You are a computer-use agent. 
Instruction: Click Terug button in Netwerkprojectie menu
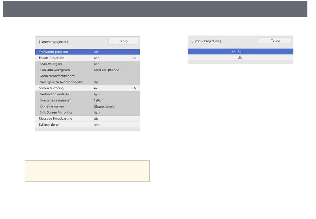pyautogui.click(x=123, y=41)
